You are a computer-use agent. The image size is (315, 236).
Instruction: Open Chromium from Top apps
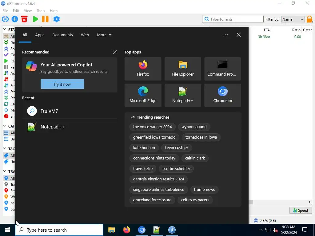(223, 95)
